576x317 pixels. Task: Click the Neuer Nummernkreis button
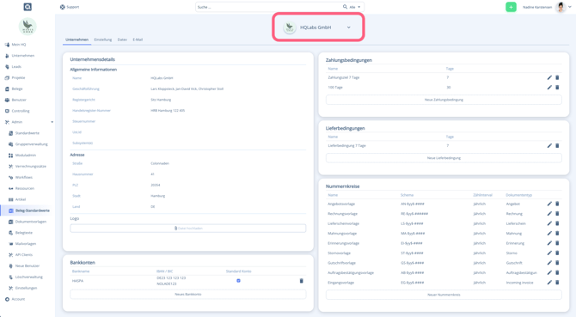pyautogui.click(x=444, y=295)
